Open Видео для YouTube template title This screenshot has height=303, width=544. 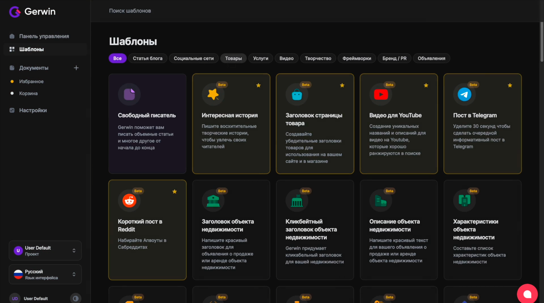click(395, 115)
